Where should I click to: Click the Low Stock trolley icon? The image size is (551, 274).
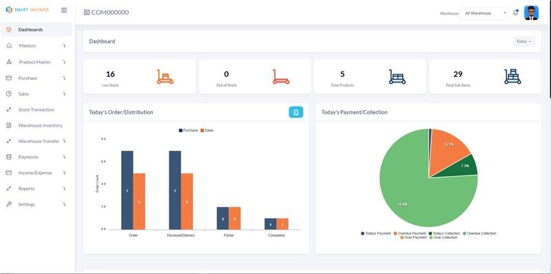coord(165,76)
